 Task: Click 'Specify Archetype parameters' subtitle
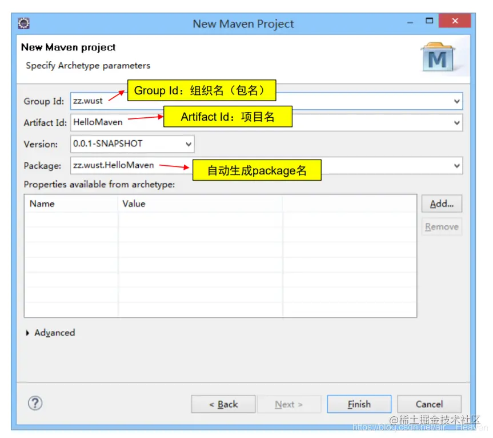point(88,65)
